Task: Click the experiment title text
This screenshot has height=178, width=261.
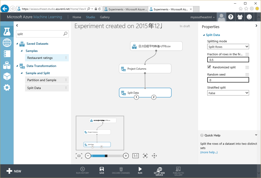Action: [x=119, y=26]
